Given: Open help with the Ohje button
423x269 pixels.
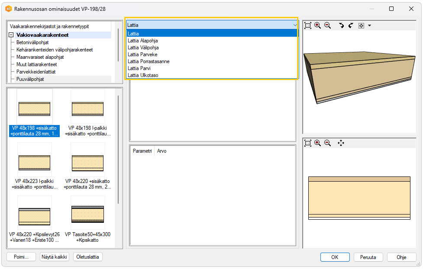Looking at the screenshot, I should tap(401, 257).
